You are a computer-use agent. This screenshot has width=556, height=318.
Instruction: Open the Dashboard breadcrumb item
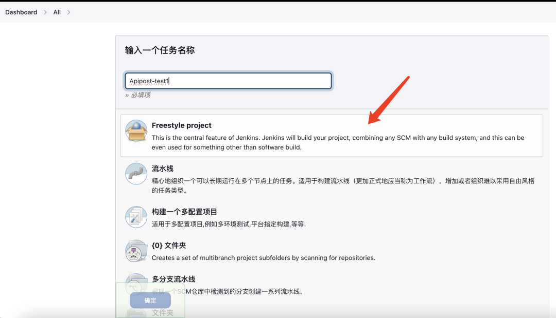point(21,12)
